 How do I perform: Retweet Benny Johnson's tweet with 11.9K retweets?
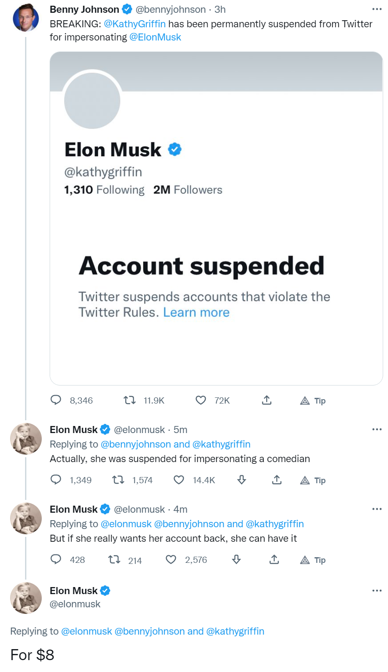tap(129, 400)
